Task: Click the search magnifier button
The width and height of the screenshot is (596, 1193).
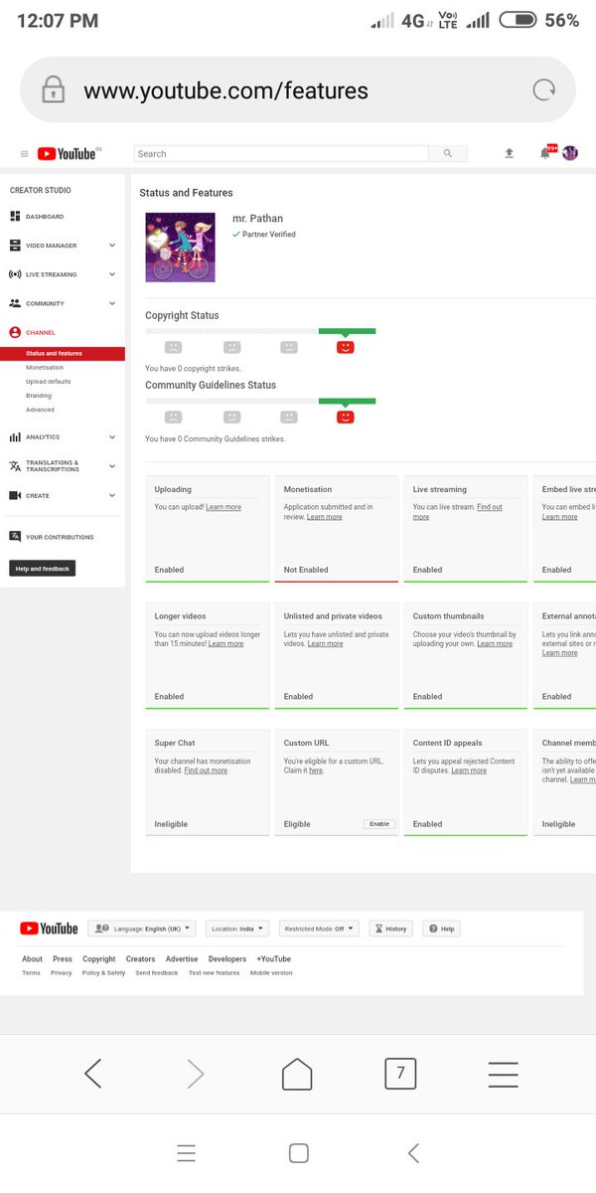Action: pyautogui.click(x=447, y=154)
